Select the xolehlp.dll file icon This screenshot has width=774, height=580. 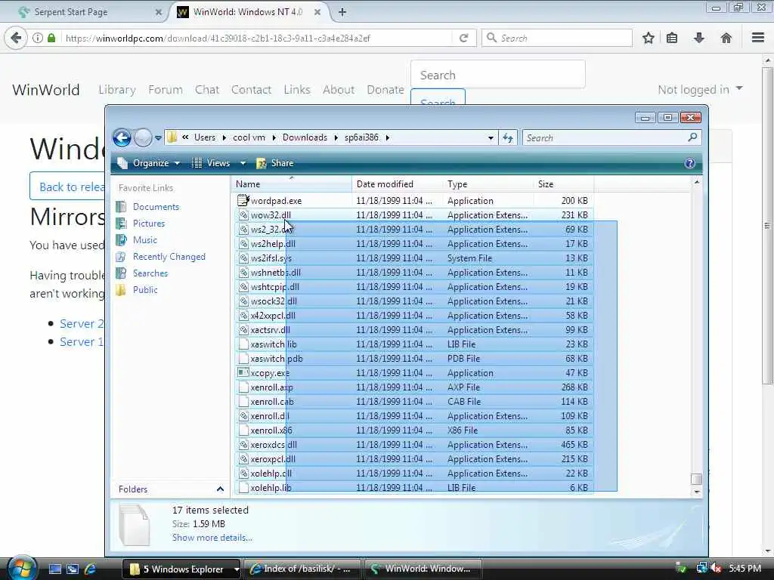pyautogui.click(x=243, y=473)
